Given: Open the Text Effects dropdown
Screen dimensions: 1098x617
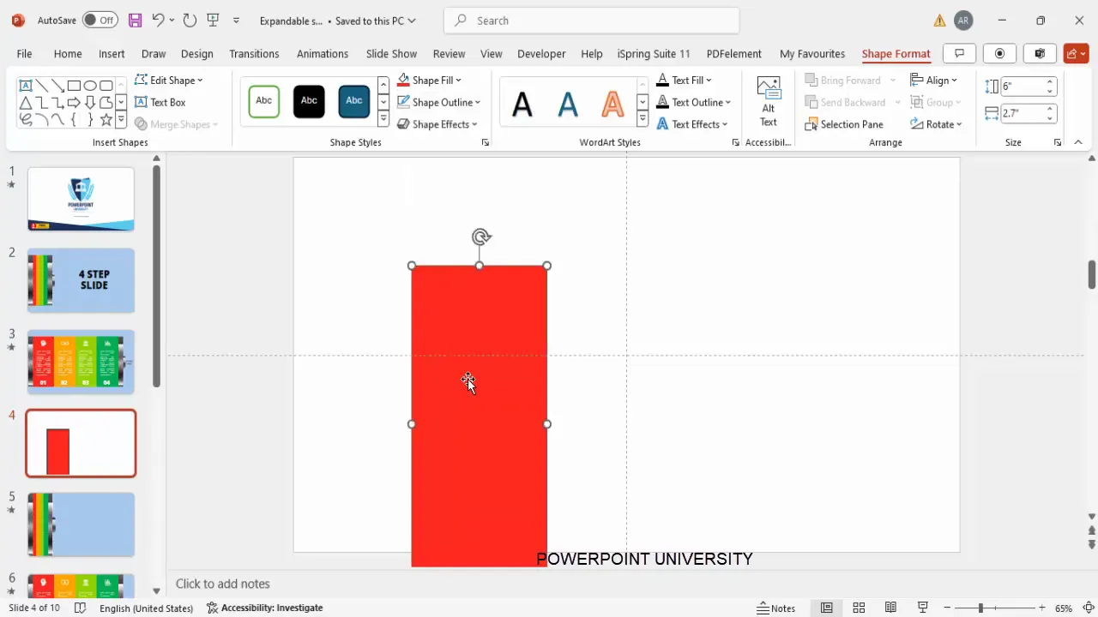Looking at the screenshot, I should point(692,124).
